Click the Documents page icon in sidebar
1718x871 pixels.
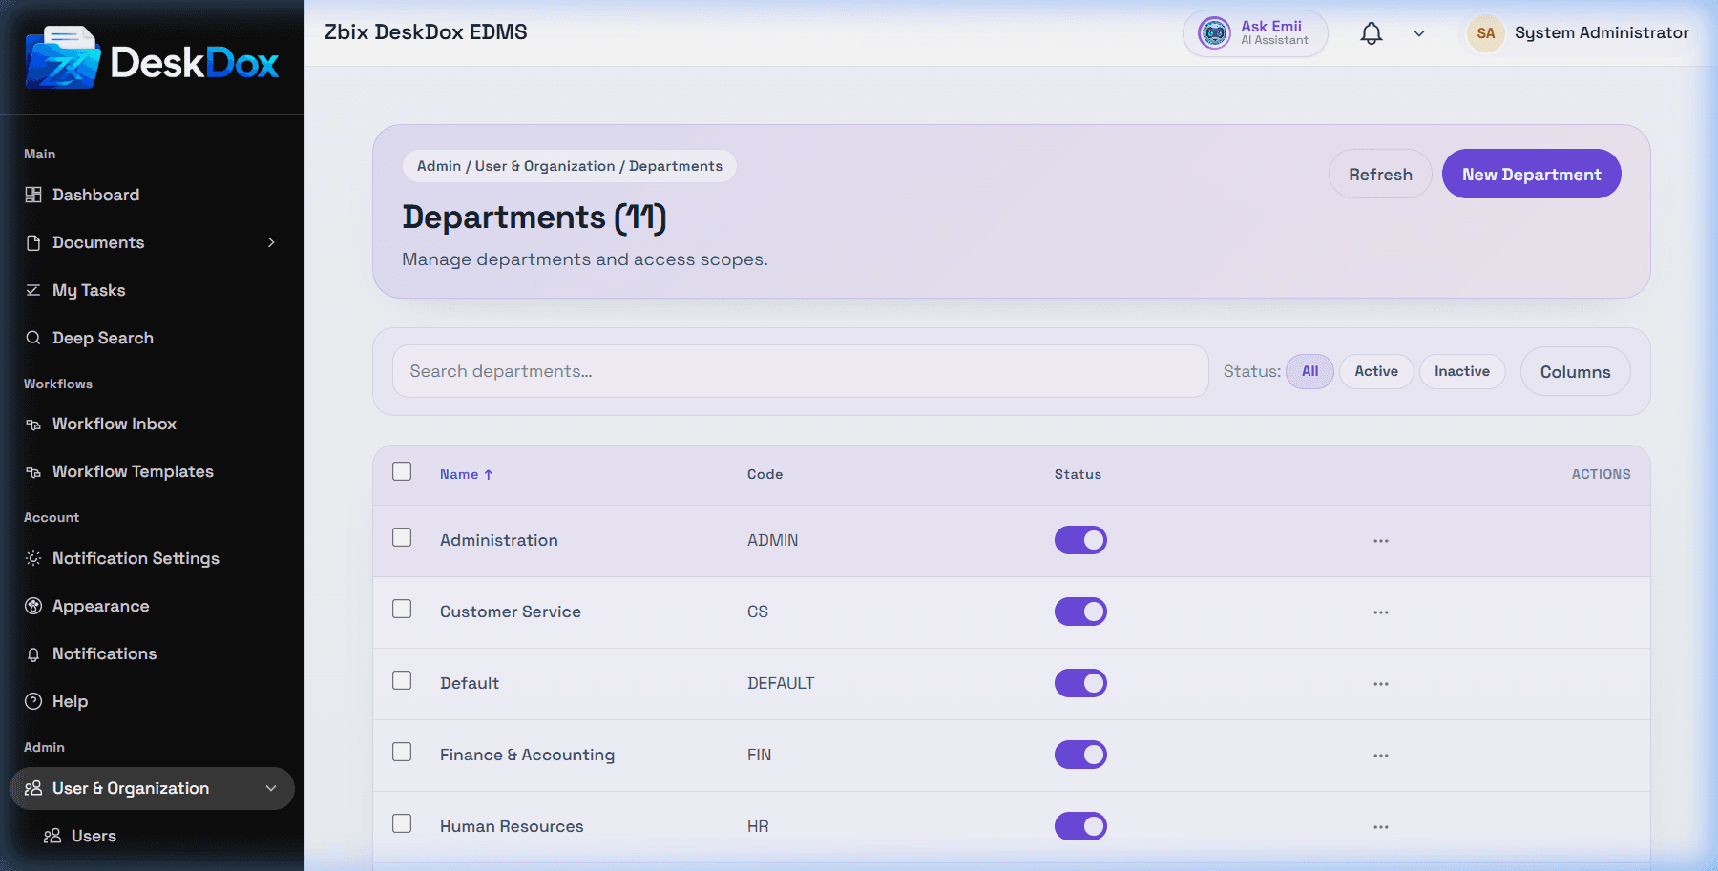tap(33, 242)
